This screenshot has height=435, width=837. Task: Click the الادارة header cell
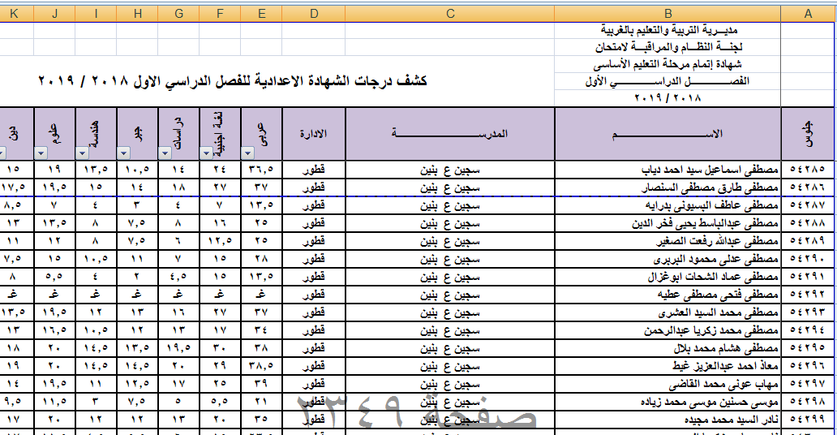[x=314, y=134]
